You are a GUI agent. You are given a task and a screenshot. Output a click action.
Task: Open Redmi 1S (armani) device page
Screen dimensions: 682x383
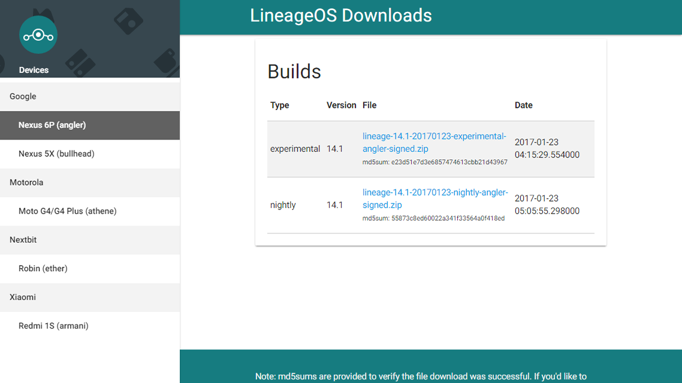(90, 326)
